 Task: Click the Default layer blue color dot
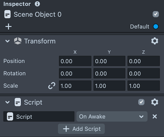pos(156,26)
